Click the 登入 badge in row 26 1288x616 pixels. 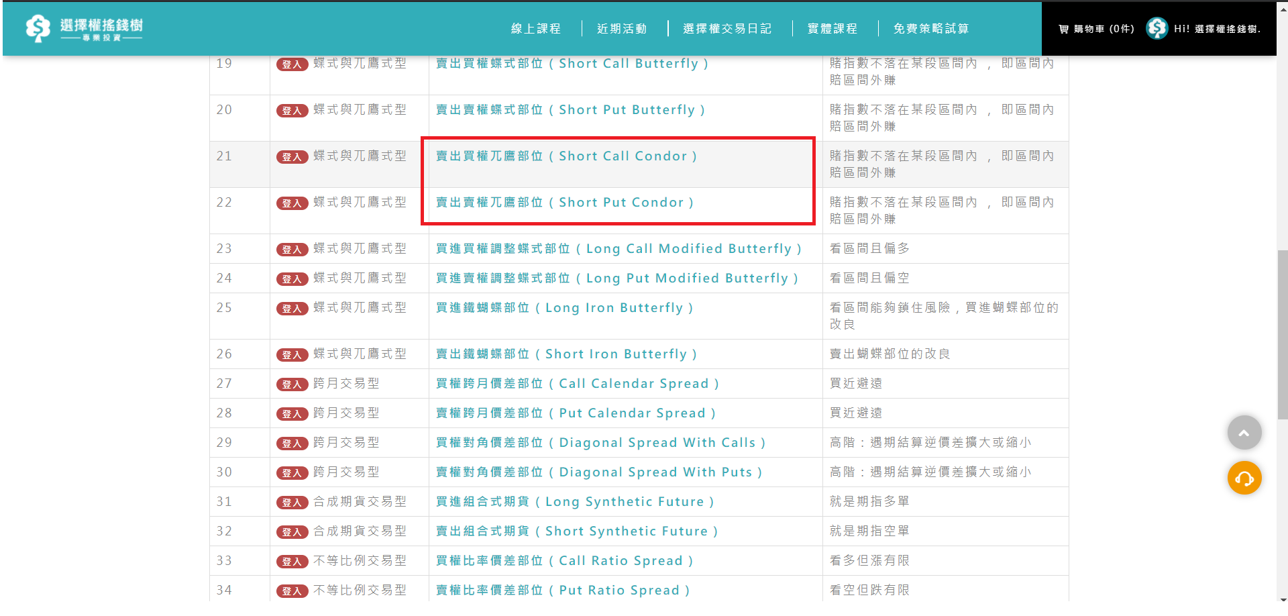292,355
